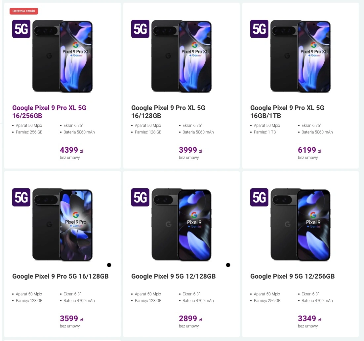Click Pixel 9 Pro phone image

(x=62, y=225)
